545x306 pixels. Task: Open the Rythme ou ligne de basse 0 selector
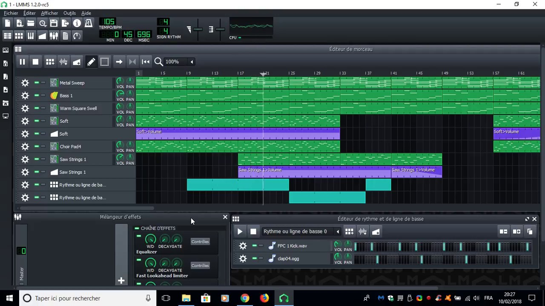click(x=301, y=232)
